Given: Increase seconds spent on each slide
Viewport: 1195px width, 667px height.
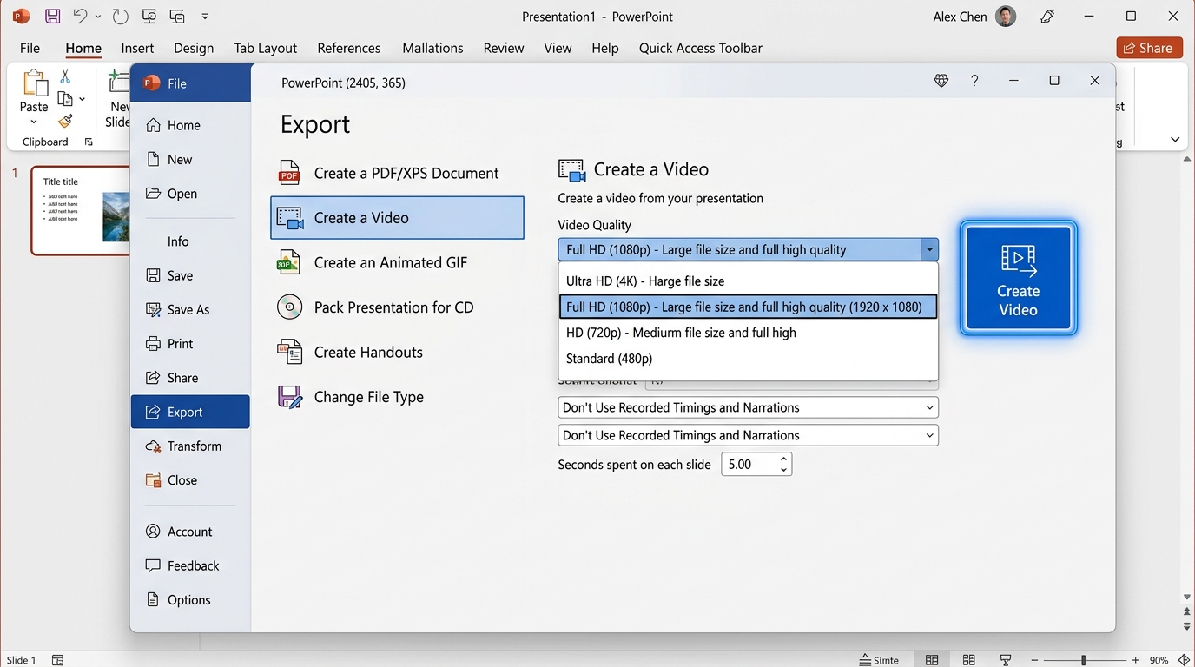Looking at the screenshot, I should [783, 459].
